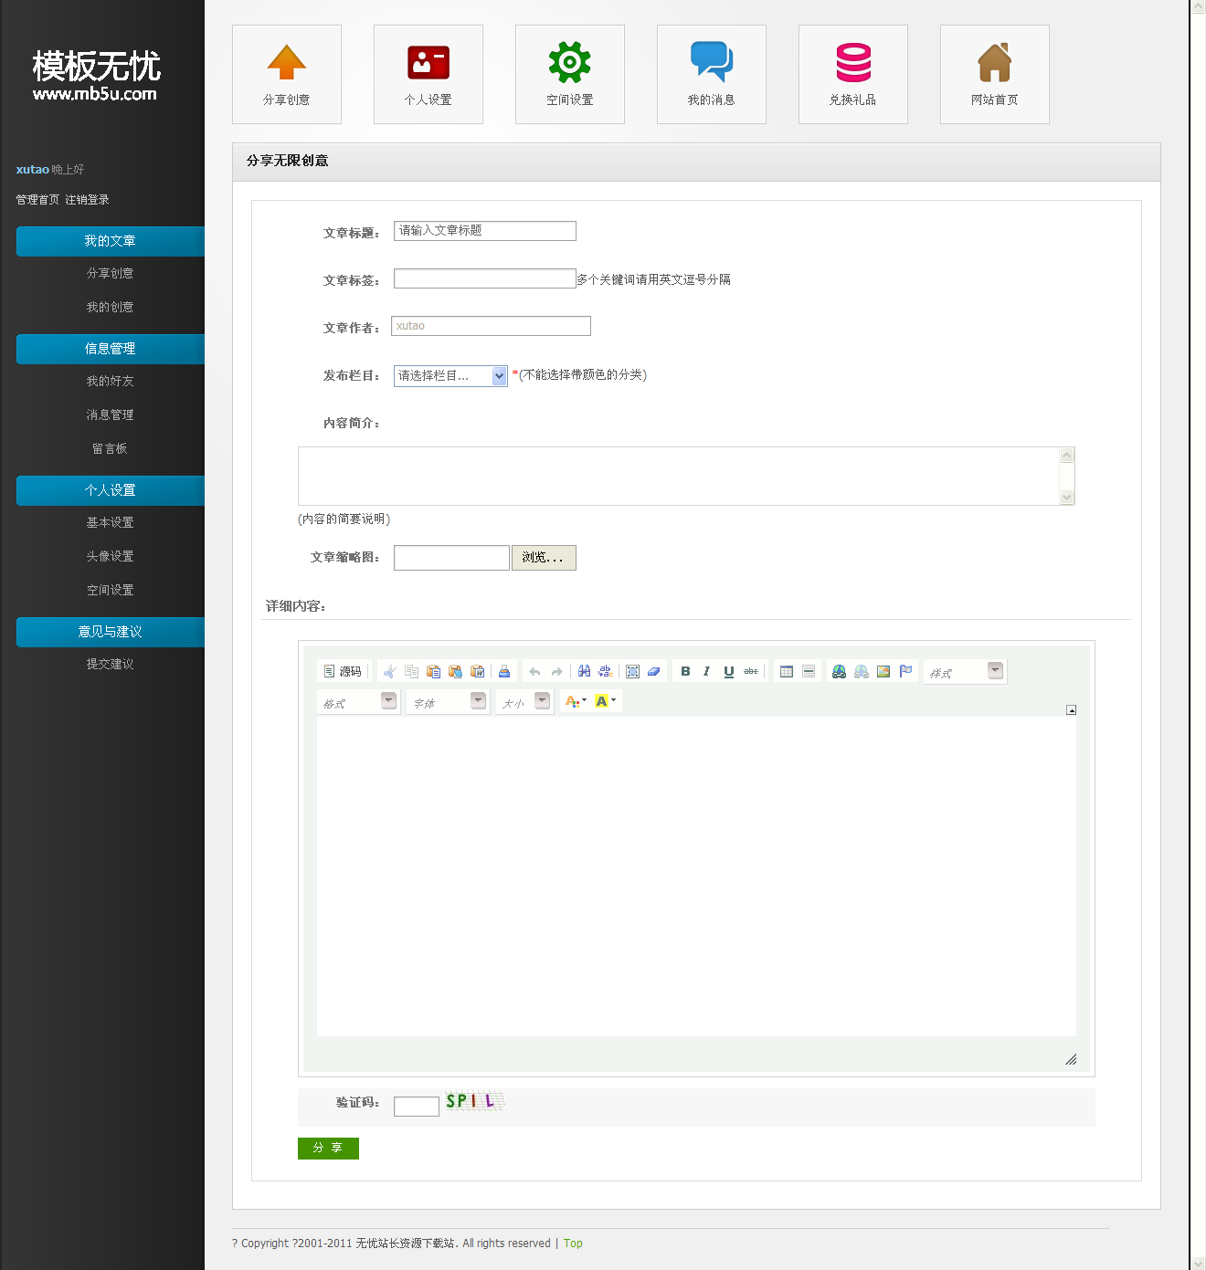The height and width of the screenshot is (1270, 1206).
Task: Click the 文章标题 title input field
Action: (x=484, y=231)
